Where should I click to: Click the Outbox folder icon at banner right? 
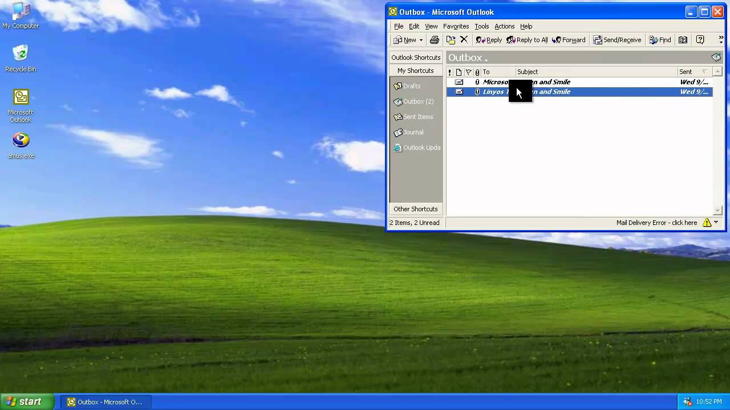[716, 58]
